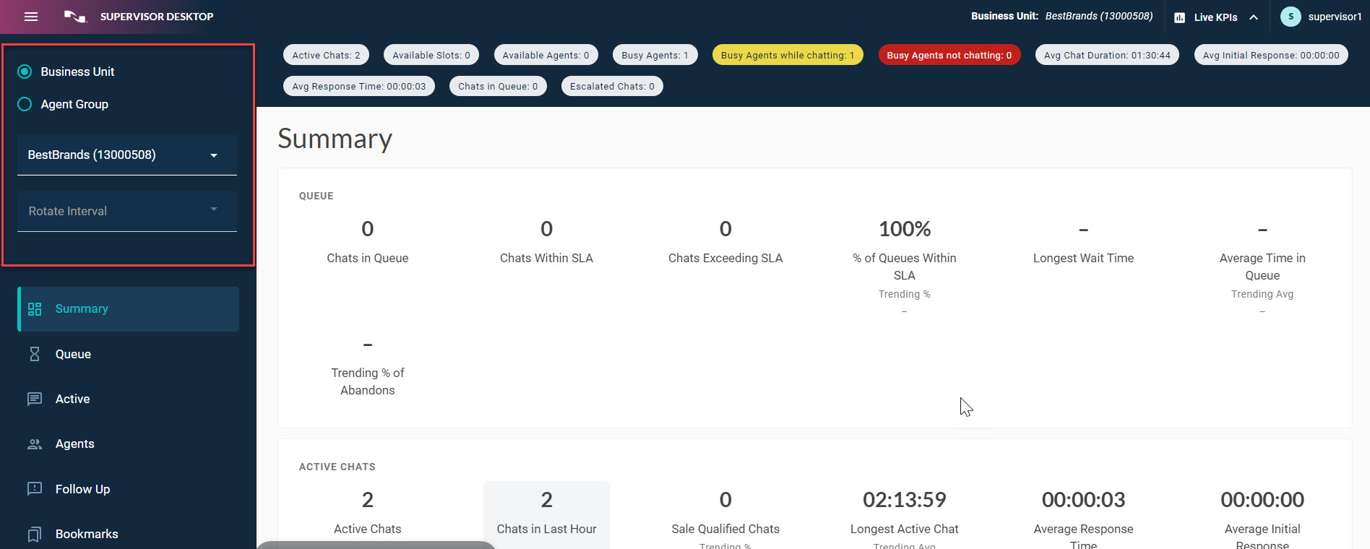Click the Active Chats: 2 KPI chip
This screenshot has height=549, width=1370.
326,55
